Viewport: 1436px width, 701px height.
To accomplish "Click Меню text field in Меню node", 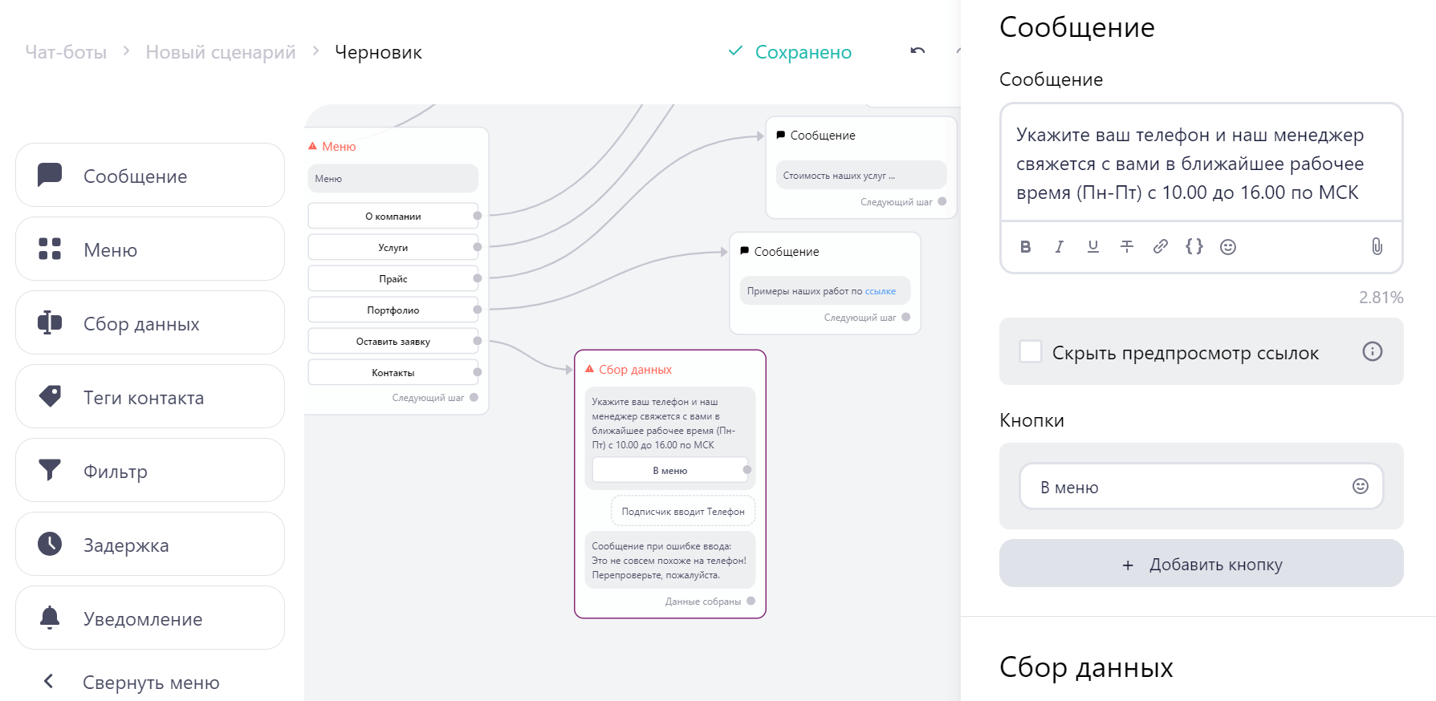I will [393, 178].
